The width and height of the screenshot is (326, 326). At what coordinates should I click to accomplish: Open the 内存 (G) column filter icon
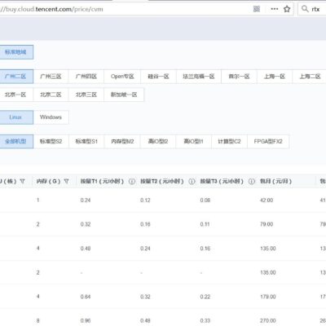(x=66, y=181)
